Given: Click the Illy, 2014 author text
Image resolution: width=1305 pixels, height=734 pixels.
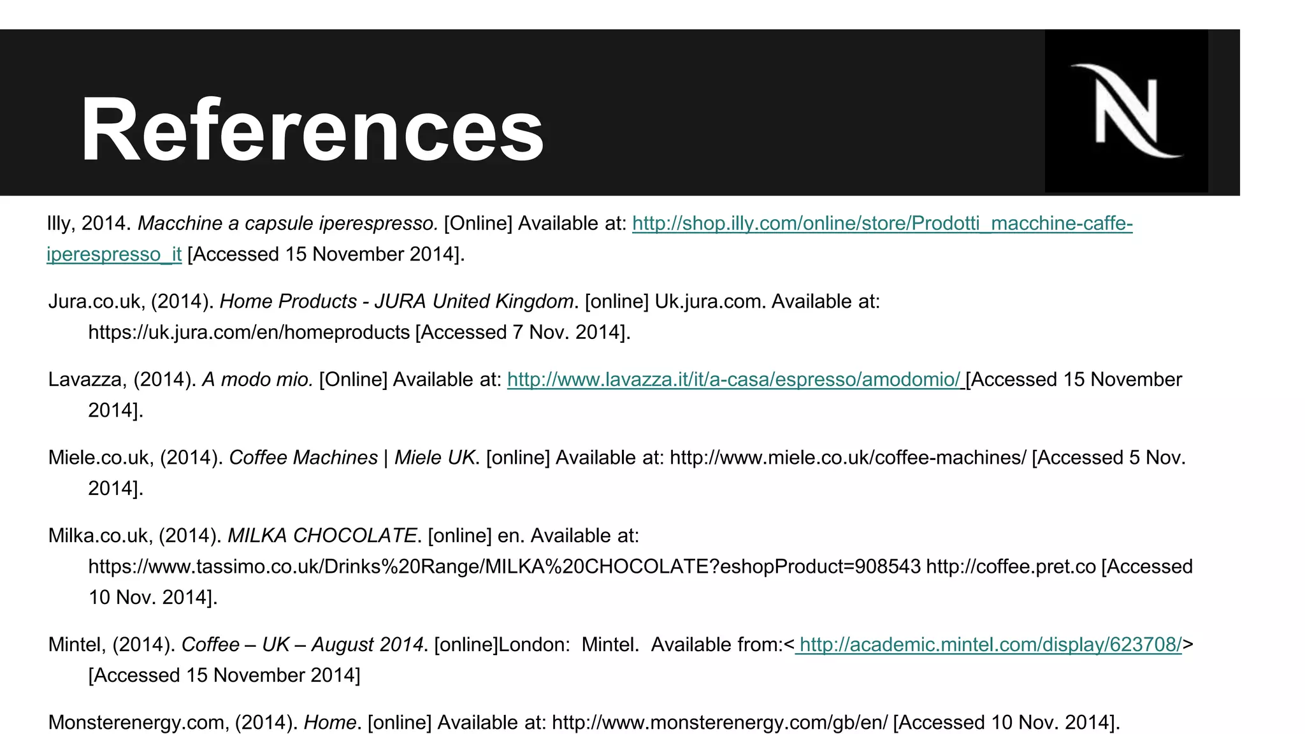Looking at the screenshot, I should 89,224.
